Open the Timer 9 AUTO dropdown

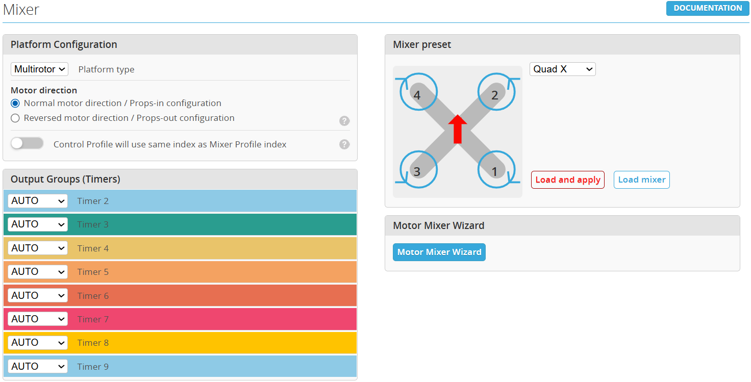(x=38, y=367)
